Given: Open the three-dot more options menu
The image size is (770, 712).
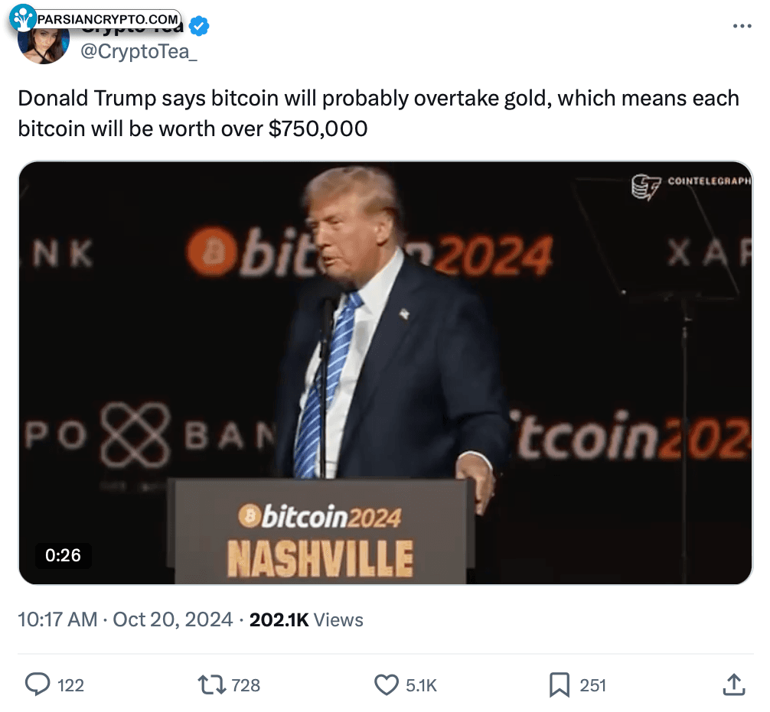Looking at the screenshot, I should pyautogui.click(x=742, y=26).
